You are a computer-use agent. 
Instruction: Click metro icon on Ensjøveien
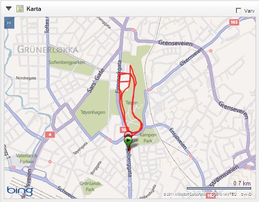click(191, 156)
